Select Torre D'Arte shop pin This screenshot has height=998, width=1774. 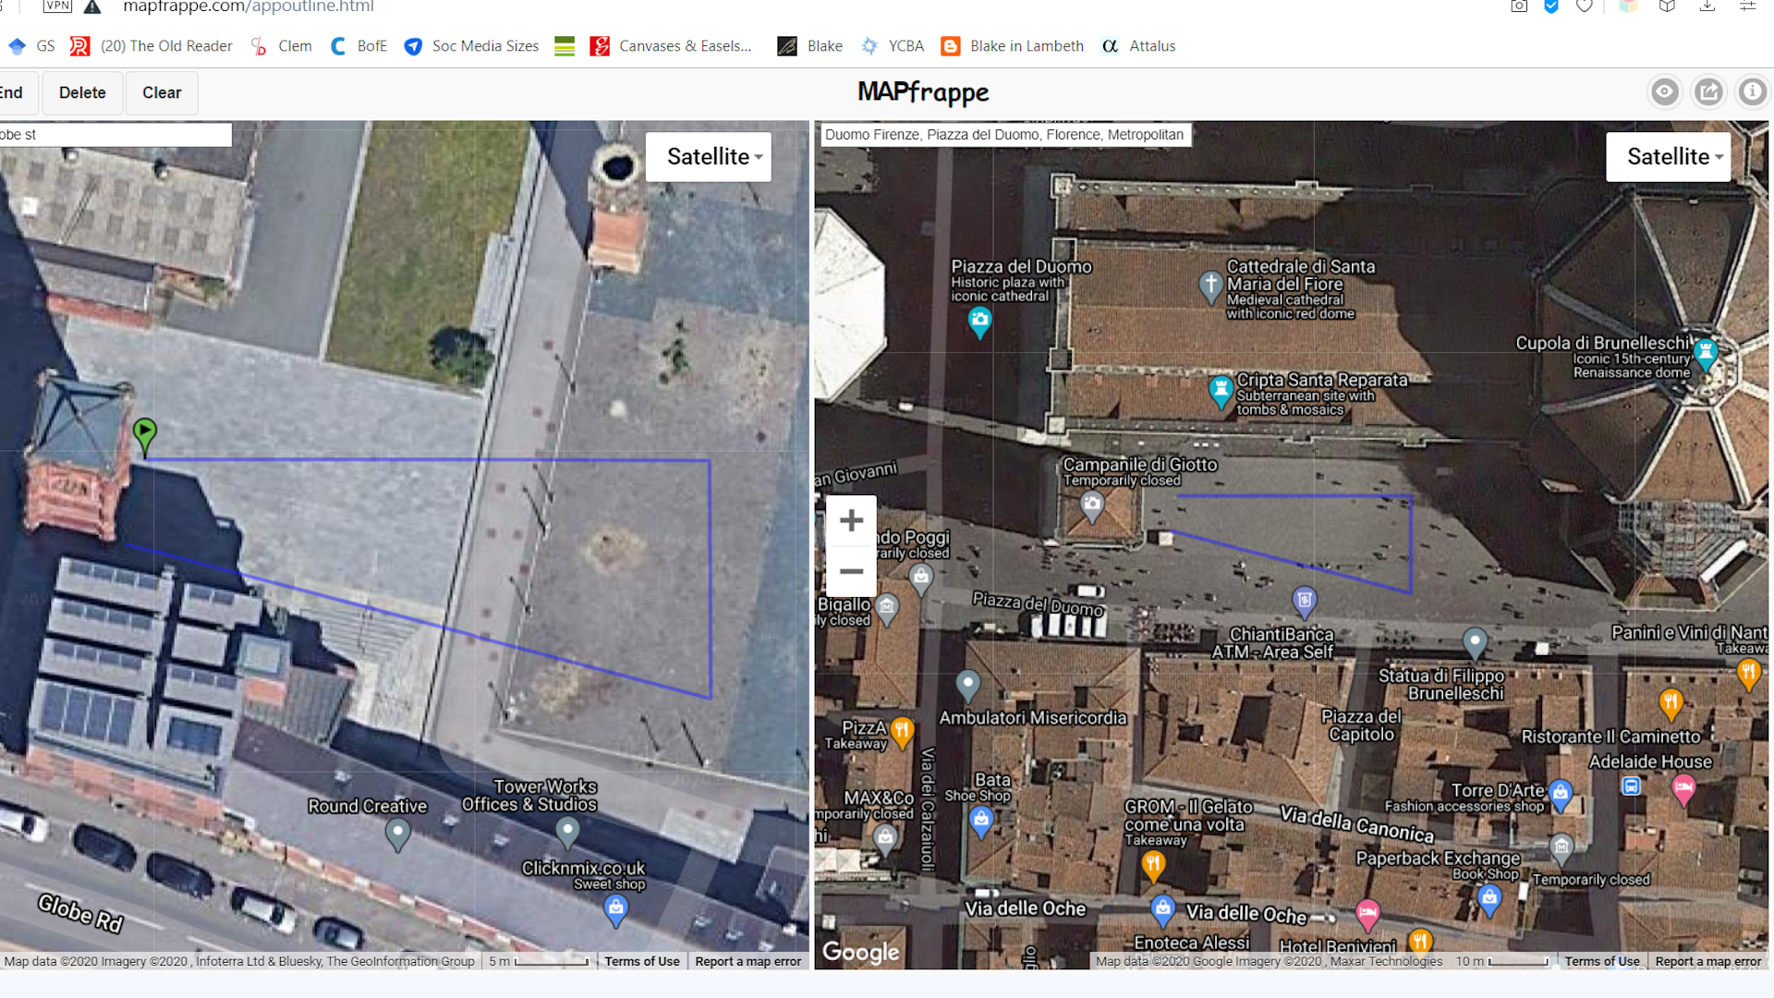[1561, 794]
